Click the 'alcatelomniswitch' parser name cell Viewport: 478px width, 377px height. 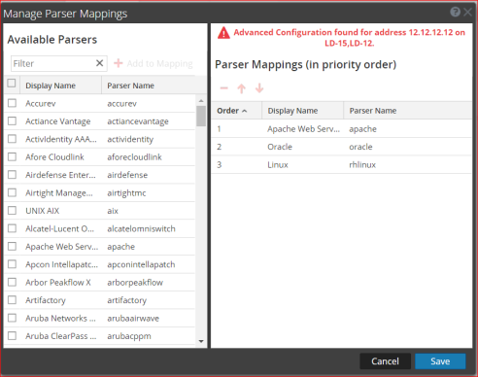click(141, 228)
